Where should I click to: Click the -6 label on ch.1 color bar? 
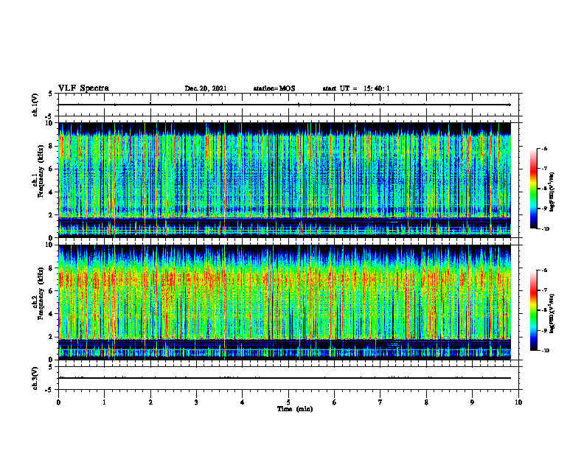click(544, 149)
